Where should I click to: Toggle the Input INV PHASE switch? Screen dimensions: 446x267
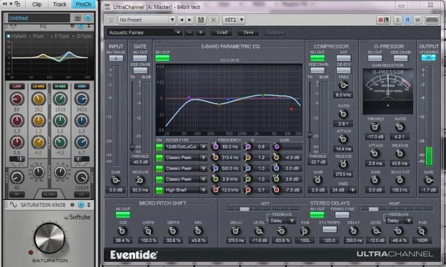116,58
